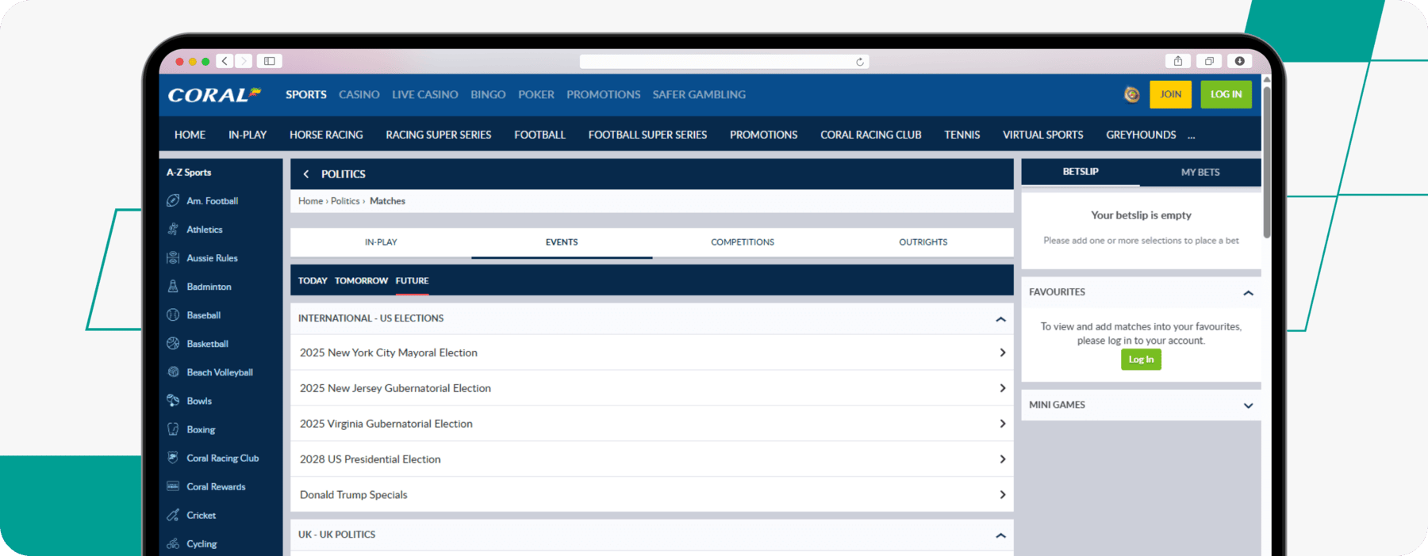Click Politics in the breadcrumb

[x=345, y=201]
